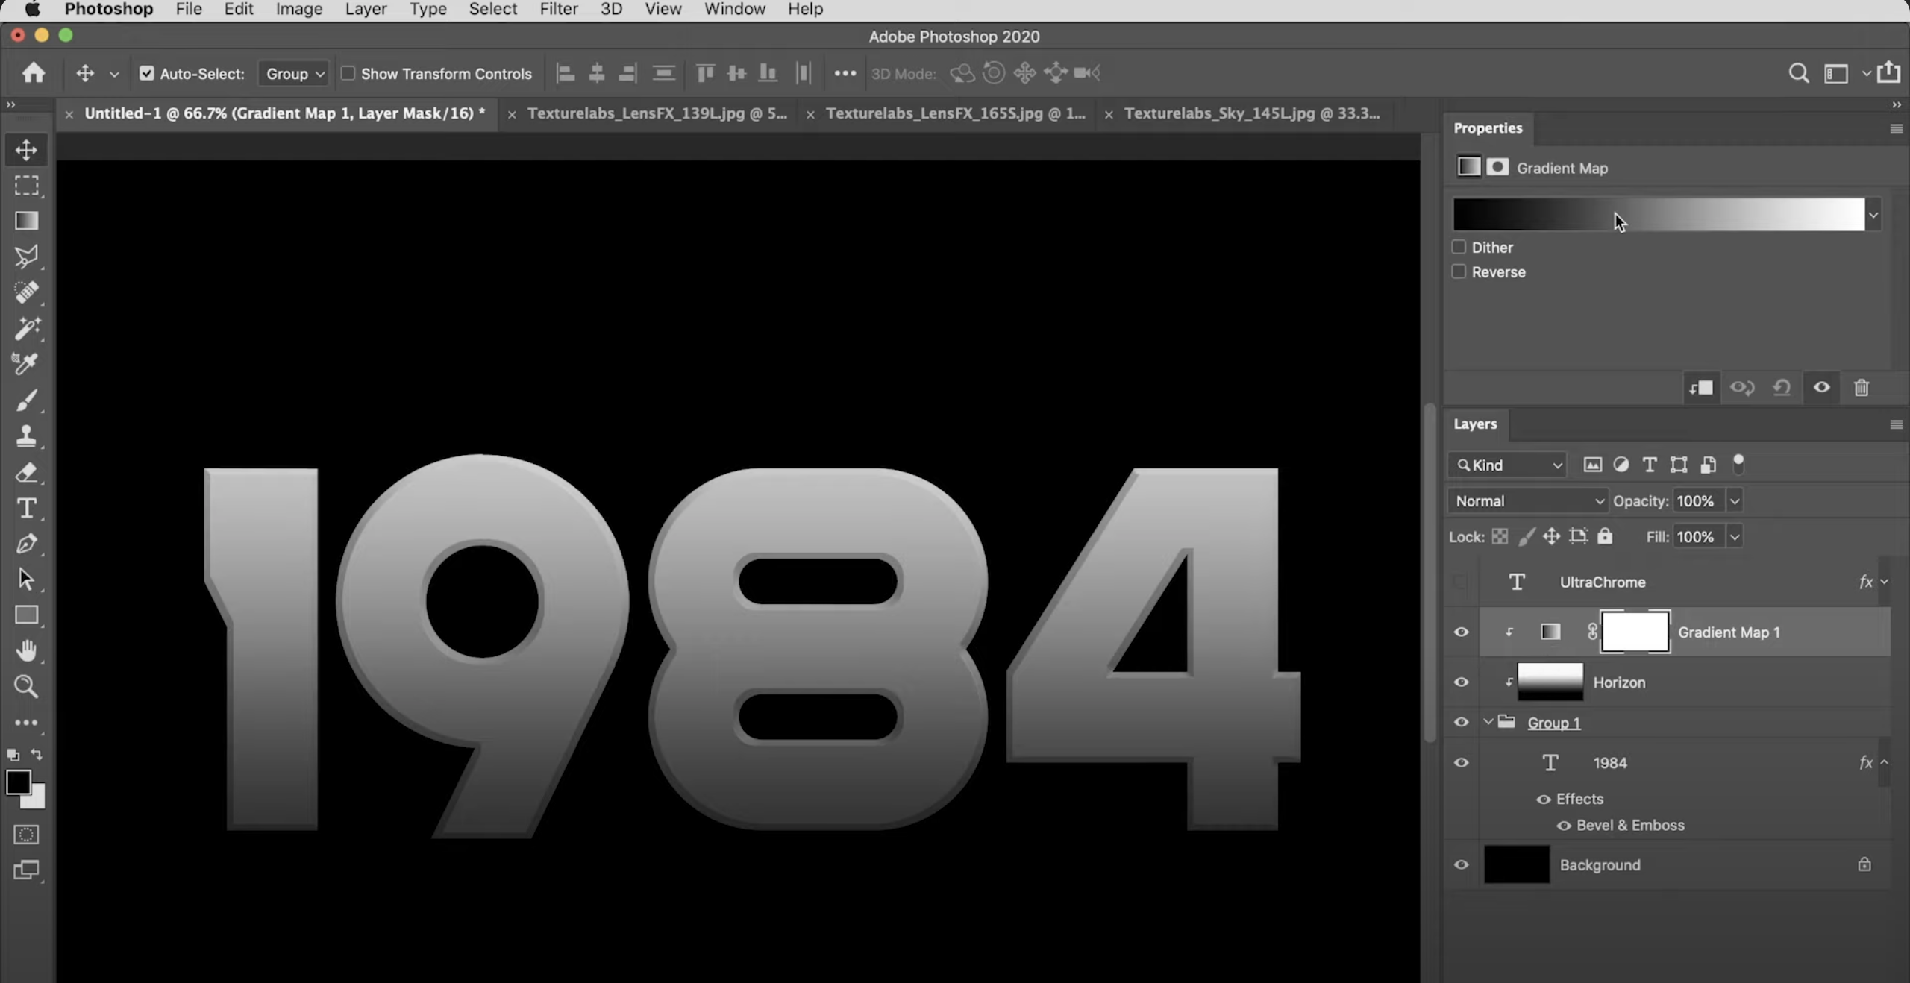Select the Move tool
Screen dimensions: 1910x983
27,150
